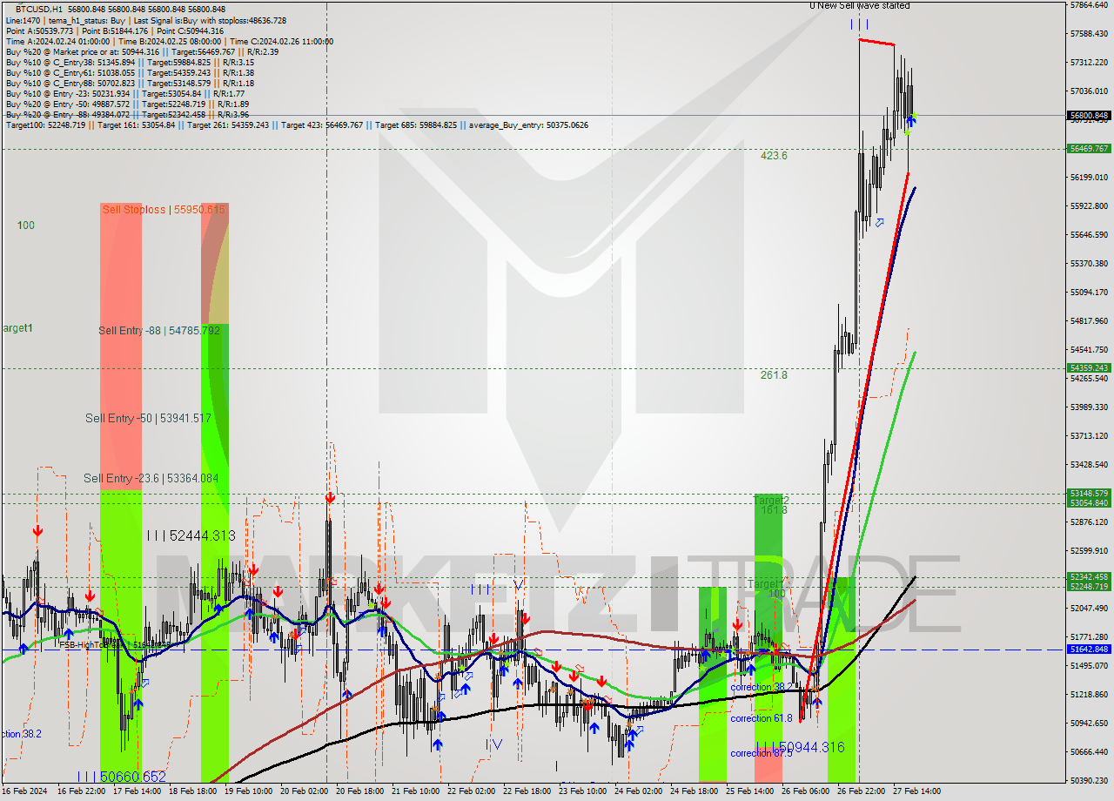Screen dimensions: 1114x801
Task: Select the 'Sell Entry -23.6 | 53364.084' label
Action: [x=151, y=479]
